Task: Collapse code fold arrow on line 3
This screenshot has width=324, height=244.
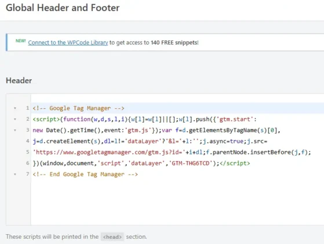Action: pos(15,130)
